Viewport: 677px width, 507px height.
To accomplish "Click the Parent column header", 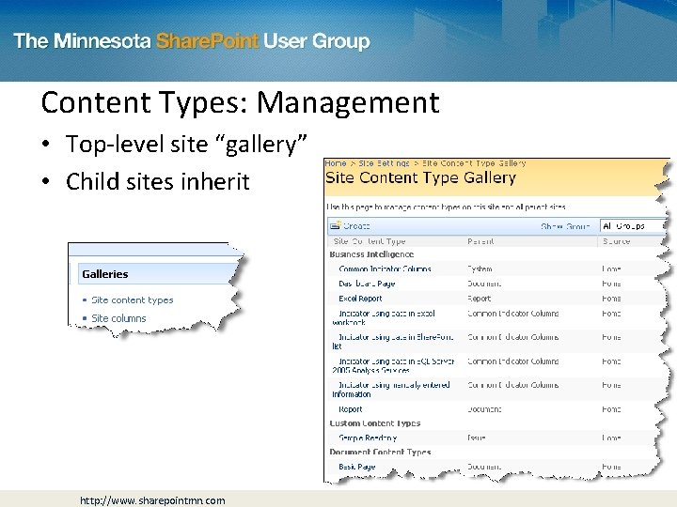I will point(480,241).
